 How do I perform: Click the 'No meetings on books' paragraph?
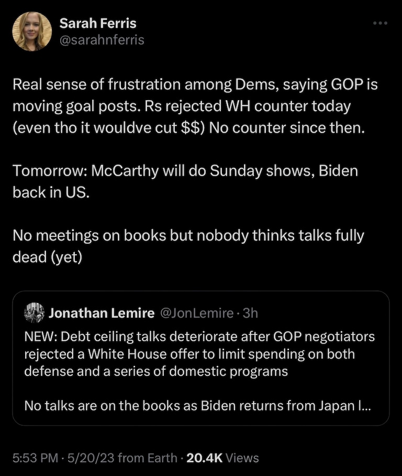[188, 236]
